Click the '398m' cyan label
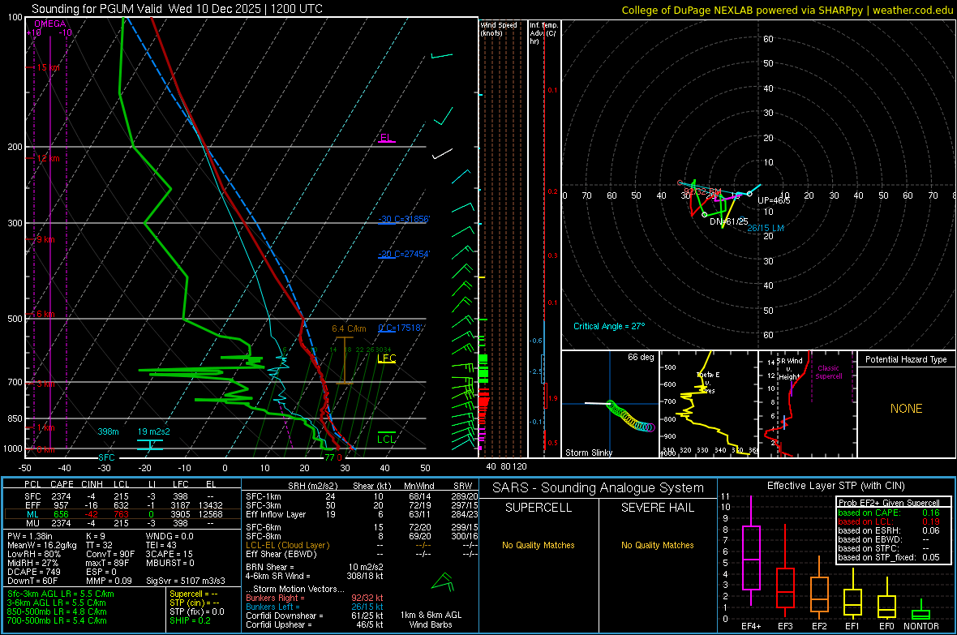957x635 pixels. pos(108,431)
